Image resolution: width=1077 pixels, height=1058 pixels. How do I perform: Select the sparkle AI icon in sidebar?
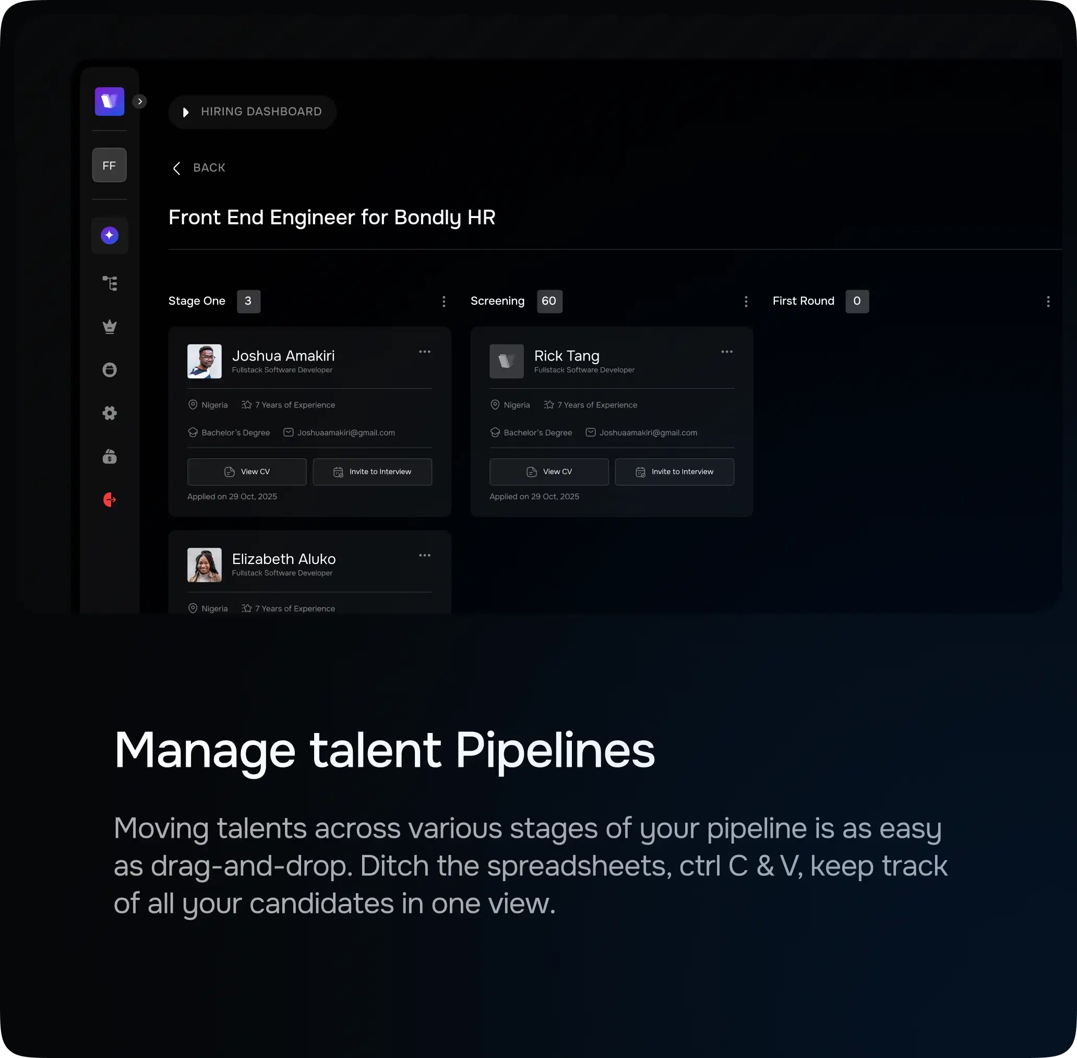point(109,234)
